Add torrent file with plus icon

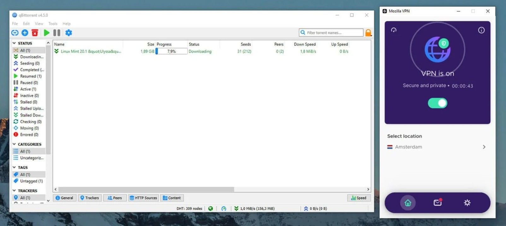(x=25, y=33)
